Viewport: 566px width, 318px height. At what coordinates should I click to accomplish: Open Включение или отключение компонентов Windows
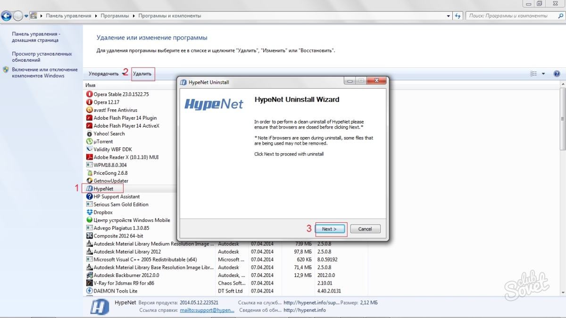pyautogui.click(x=45, y=73)
